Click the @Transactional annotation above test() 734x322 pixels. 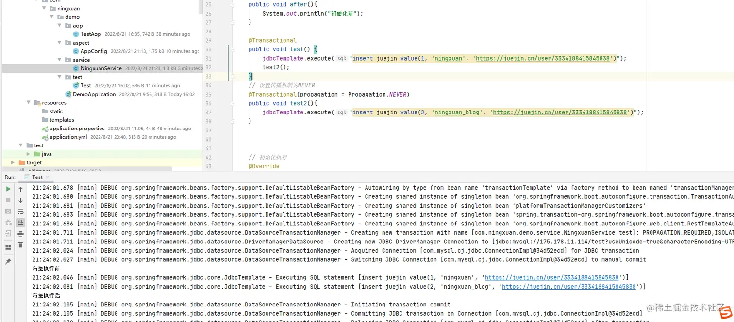coord(272,40)
